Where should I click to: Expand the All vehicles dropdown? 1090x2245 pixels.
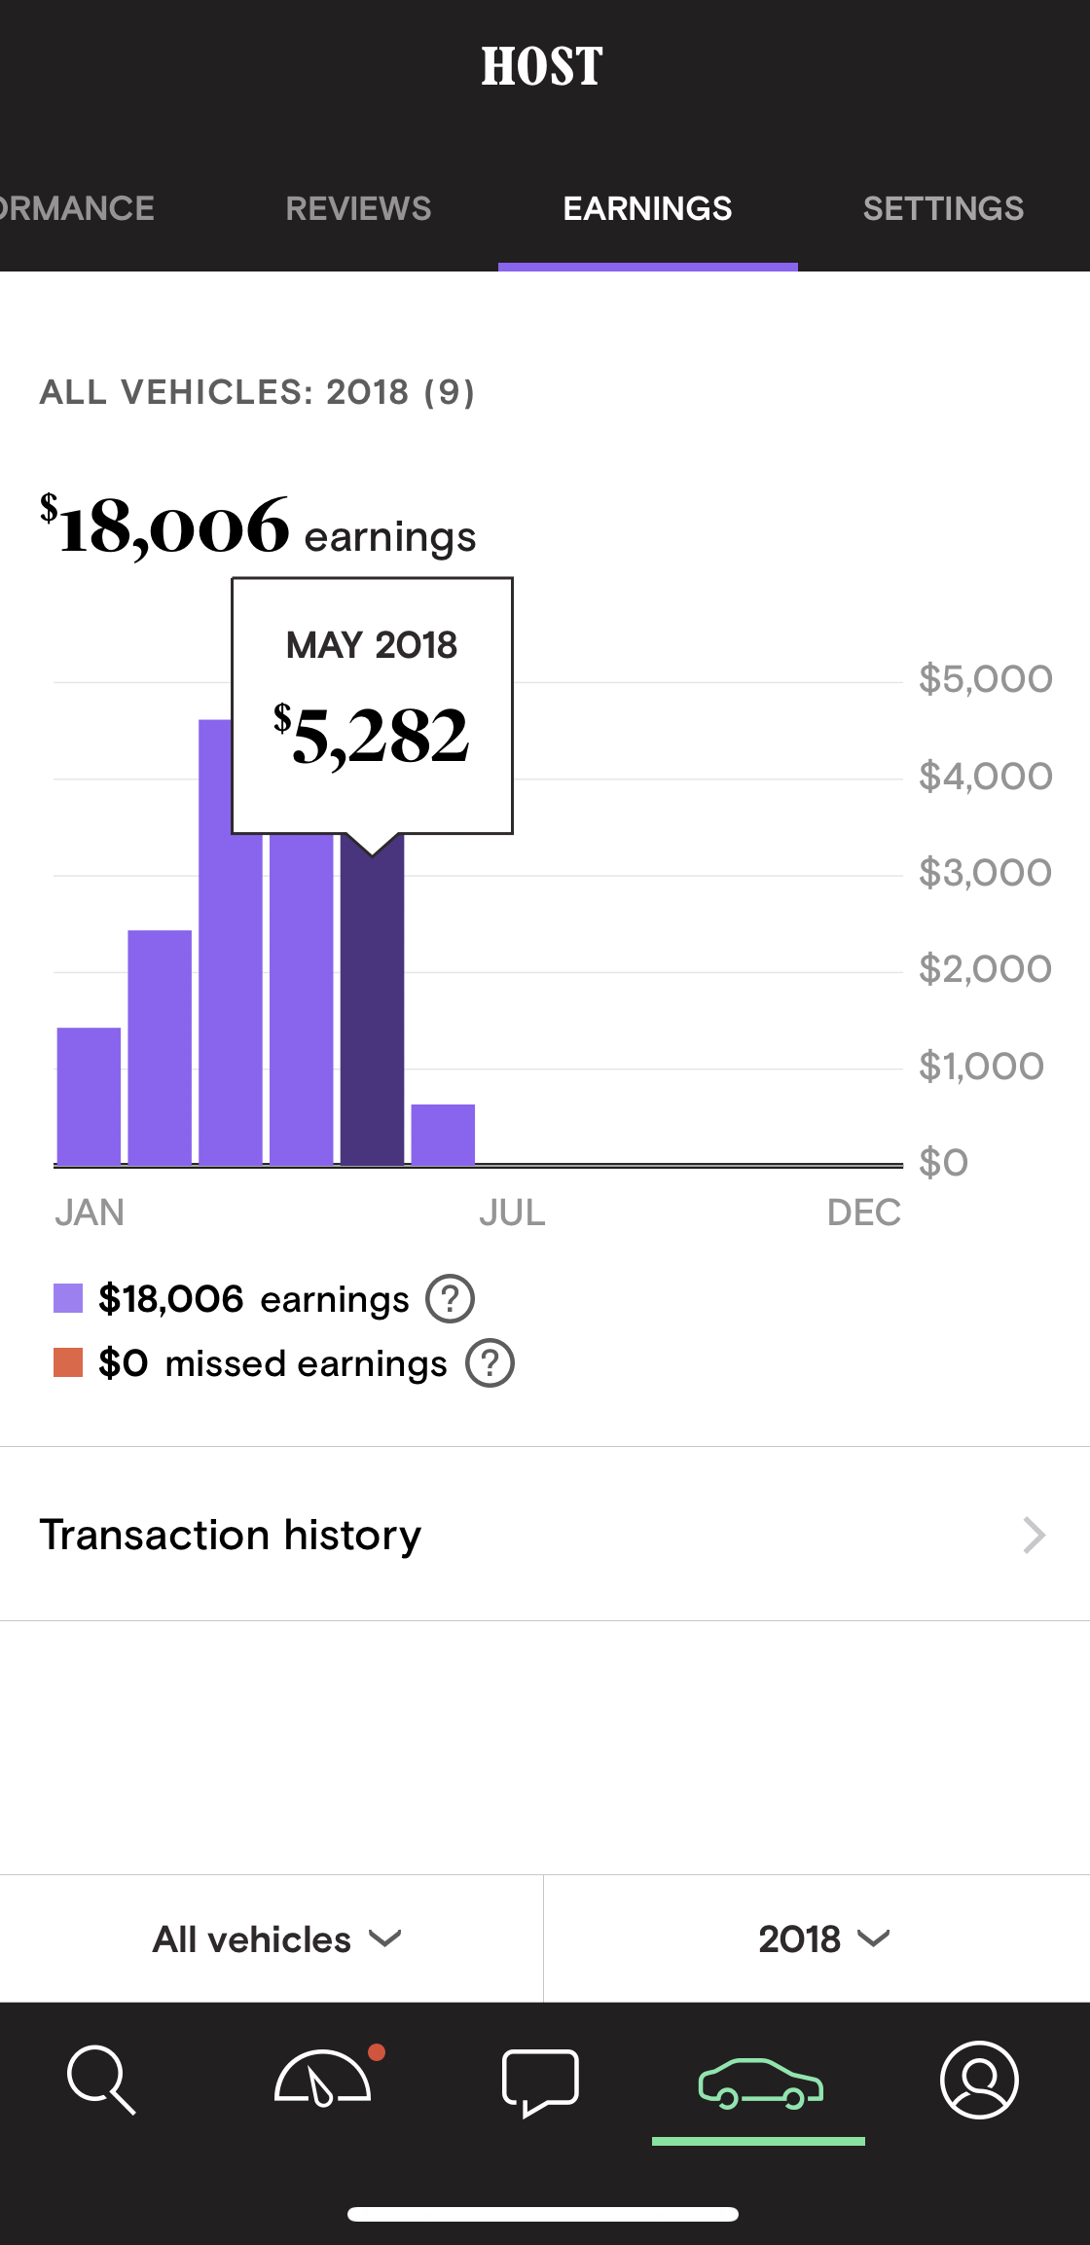pos(277,1938)
